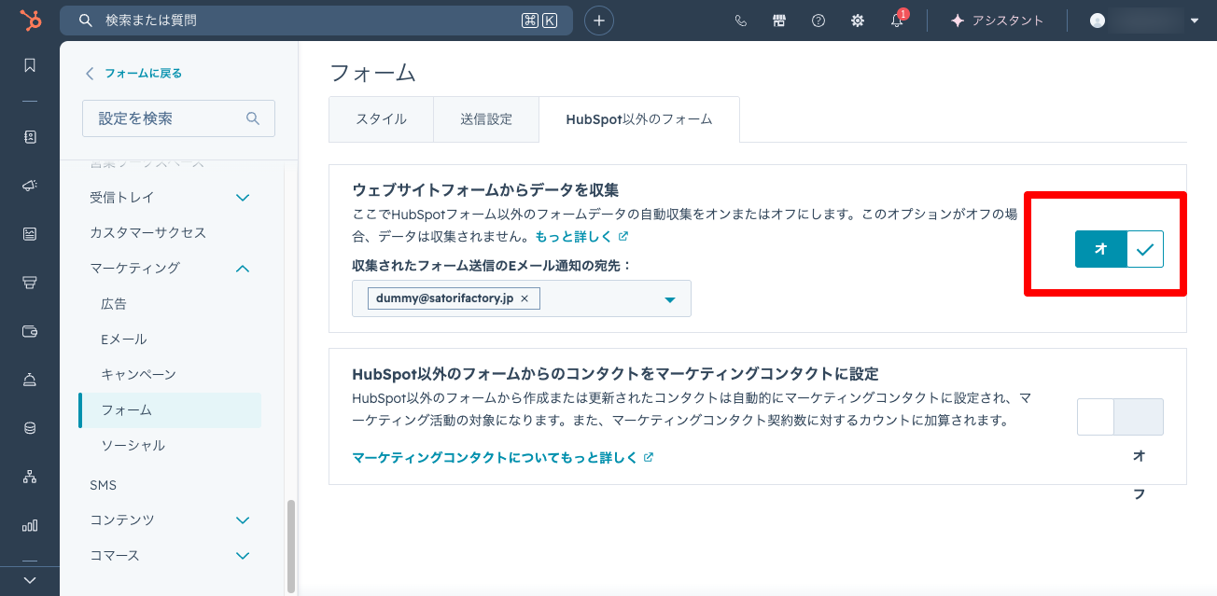Select the HubSpot以外のフォーム tab

pos(639,119)
